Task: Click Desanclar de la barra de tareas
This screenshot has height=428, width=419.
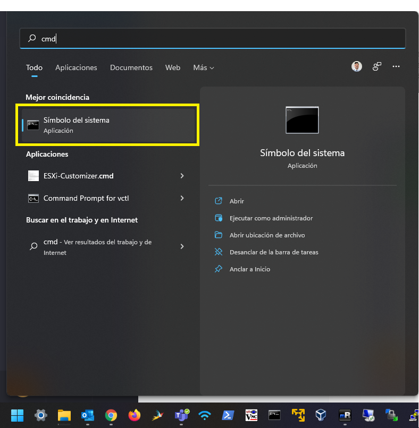Action: pos(274,252)
